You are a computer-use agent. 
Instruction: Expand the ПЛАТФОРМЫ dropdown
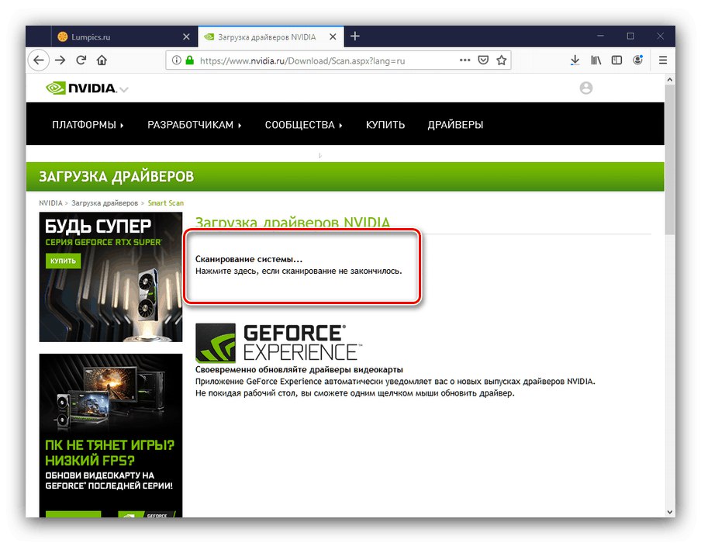[87, 124]
